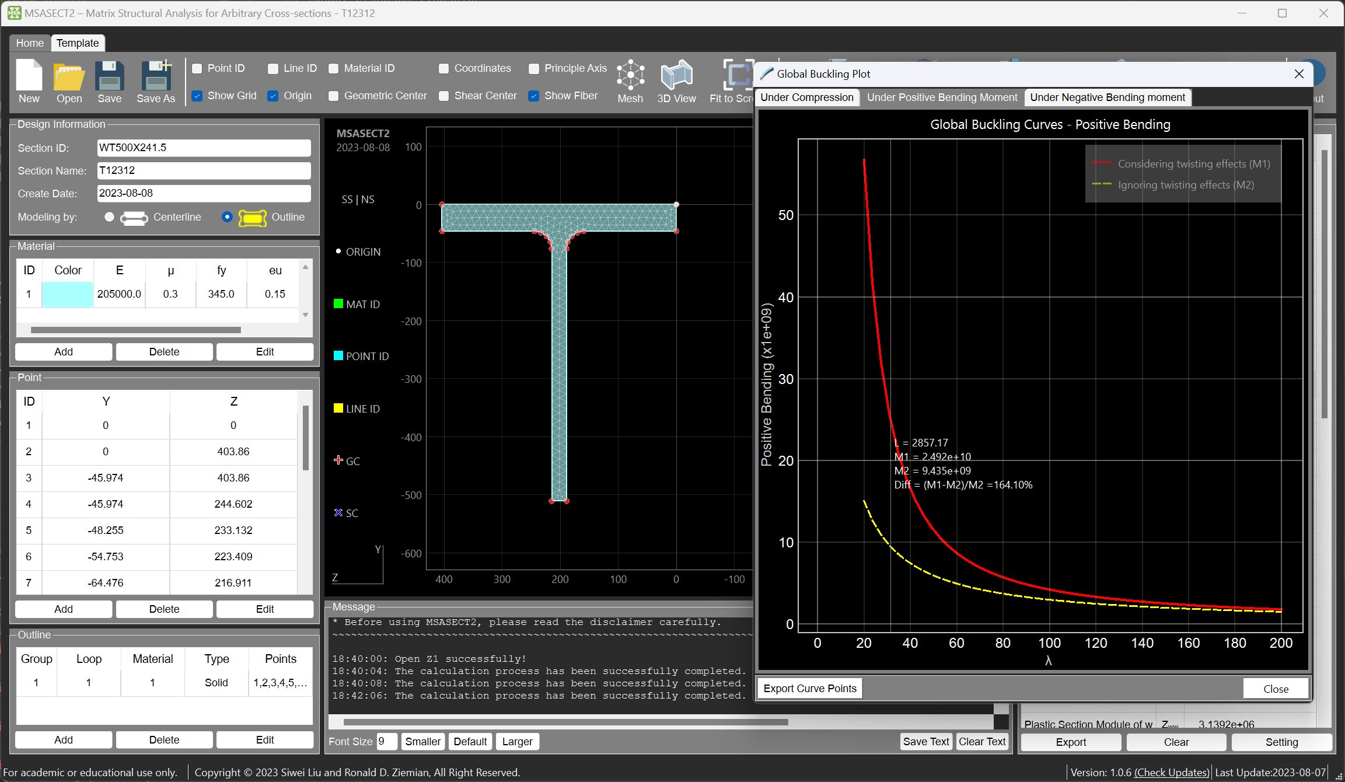1345x782 pixels.
Task: Click the New file icon
Action: pyautogui.click(x=29, y=75)
